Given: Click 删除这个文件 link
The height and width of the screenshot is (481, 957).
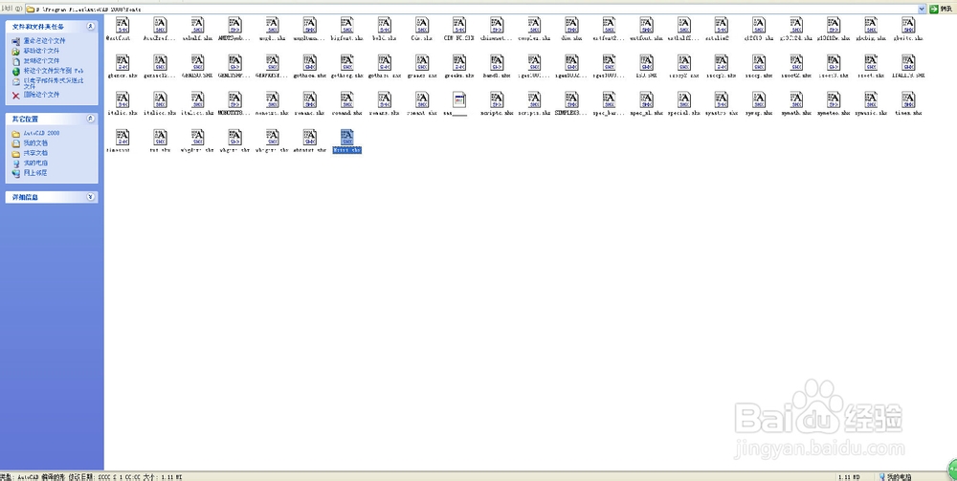Looking at the screenshot, I should click(x=41, y=95).
